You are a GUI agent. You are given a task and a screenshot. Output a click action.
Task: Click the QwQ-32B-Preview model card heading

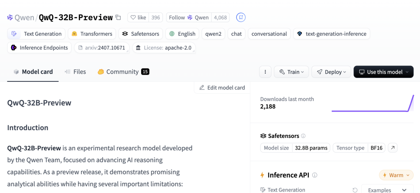tap(39, 103)
